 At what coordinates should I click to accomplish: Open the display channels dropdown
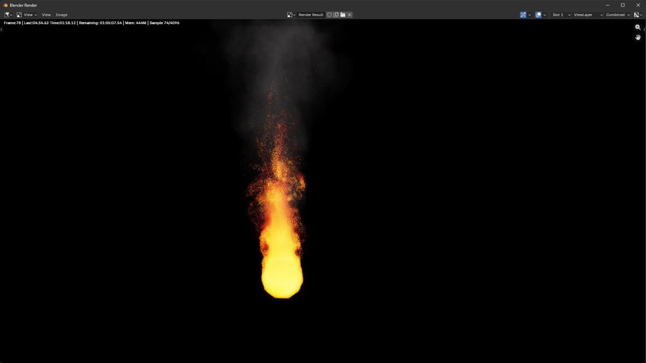(638, 15)
